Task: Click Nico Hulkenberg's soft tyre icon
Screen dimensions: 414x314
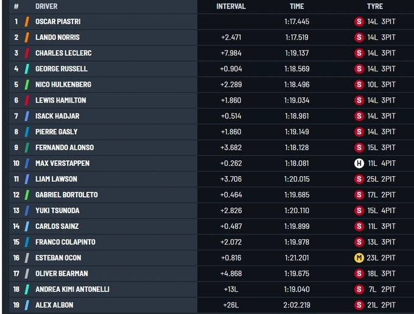Action: coord(359,84)
